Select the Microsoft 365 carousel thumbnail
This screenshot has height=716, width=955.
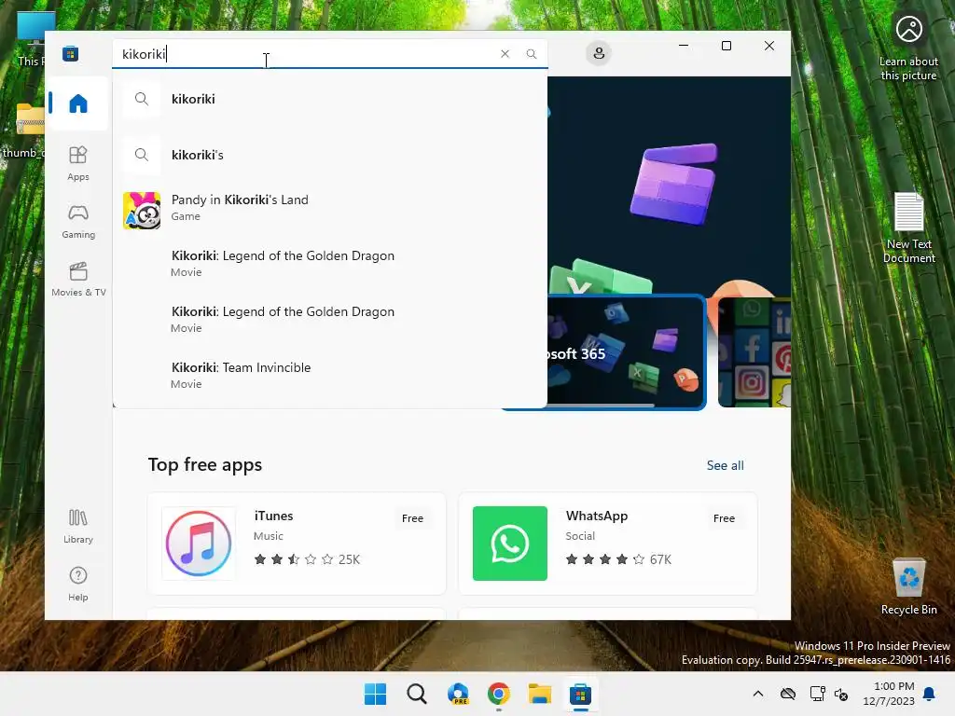[x=626, y=351]
